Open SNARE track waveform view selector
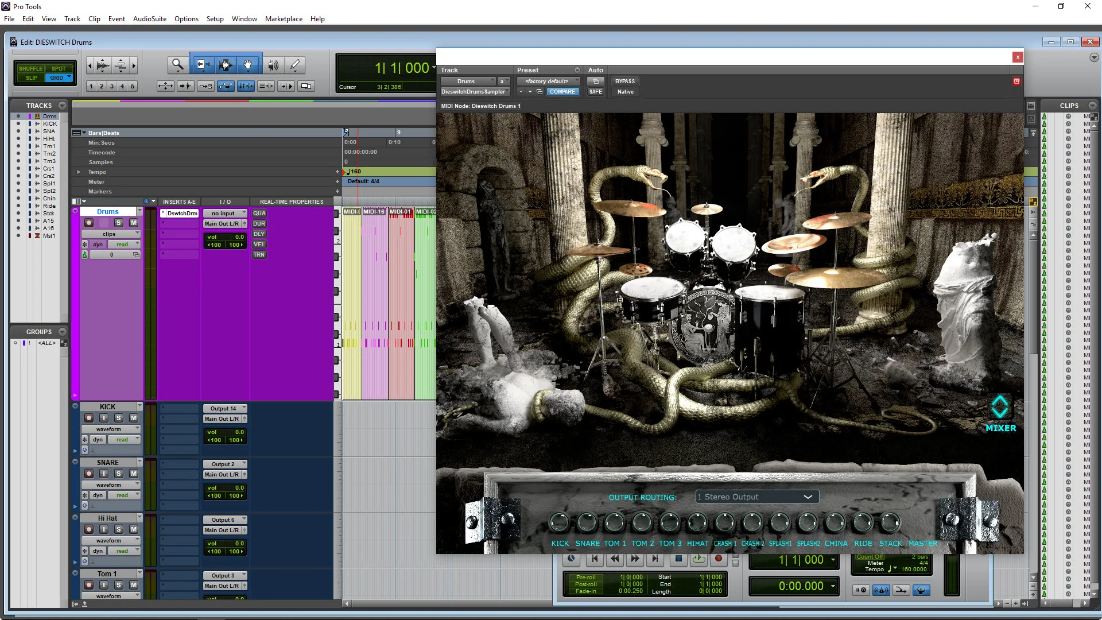1102x620 pixels. 110,485
